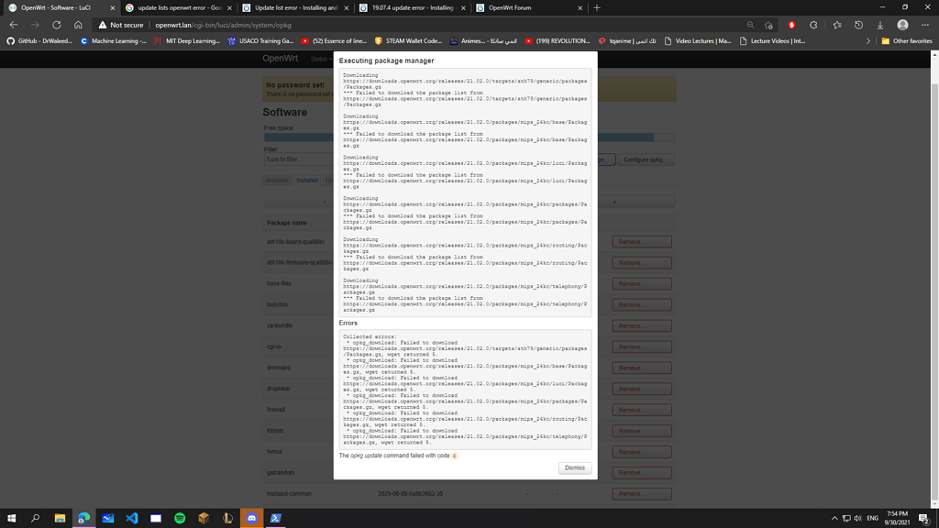Open Windows taskbar search
This screenshot has height=528, width=939.
click(x=36, y=518)
